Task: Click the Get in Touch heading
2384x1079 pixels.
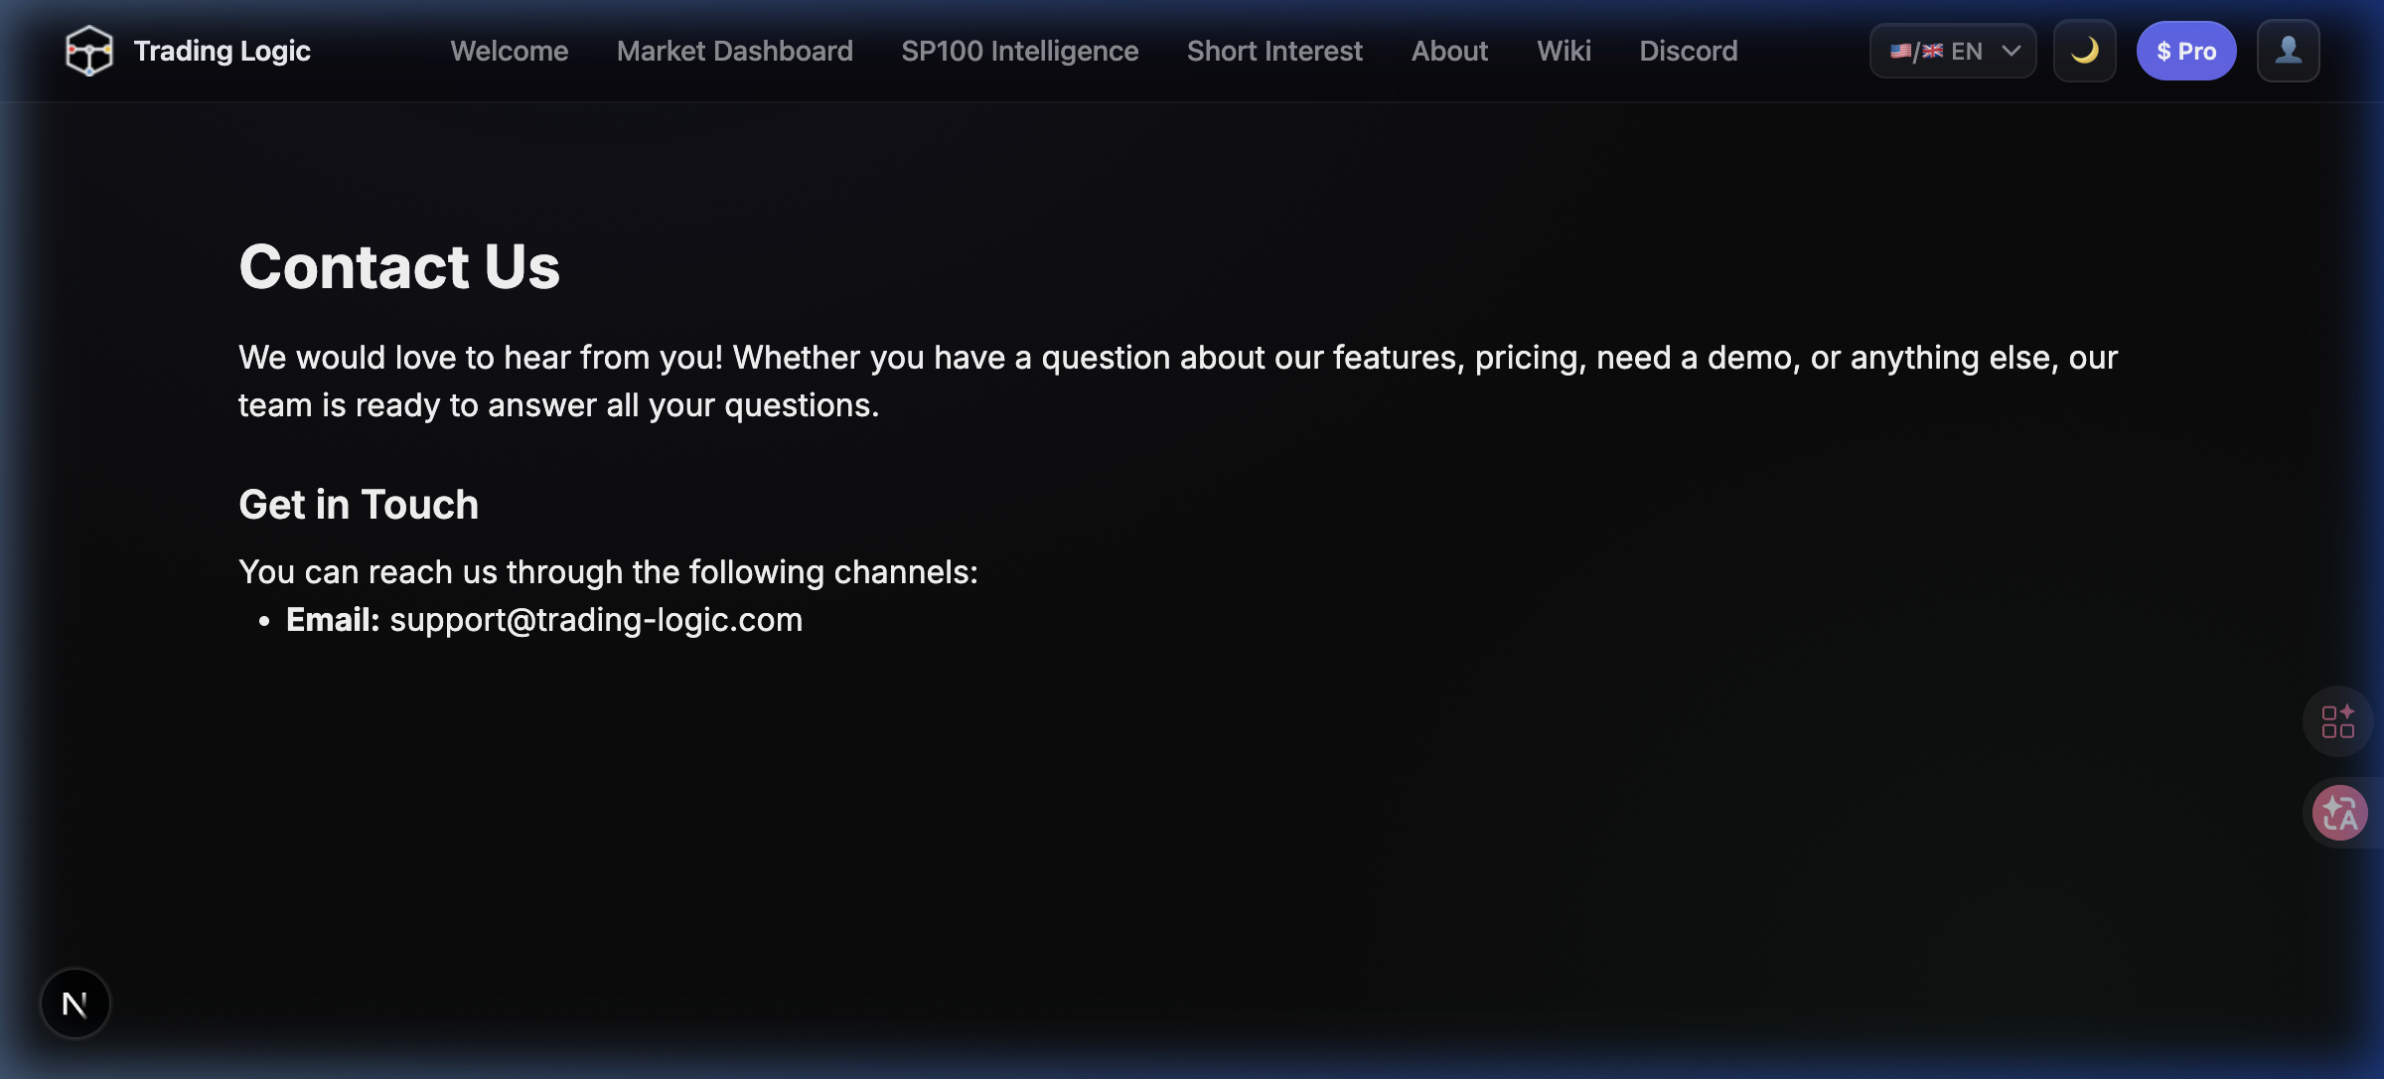Action: pyautogui.click(x=359, y=505)
